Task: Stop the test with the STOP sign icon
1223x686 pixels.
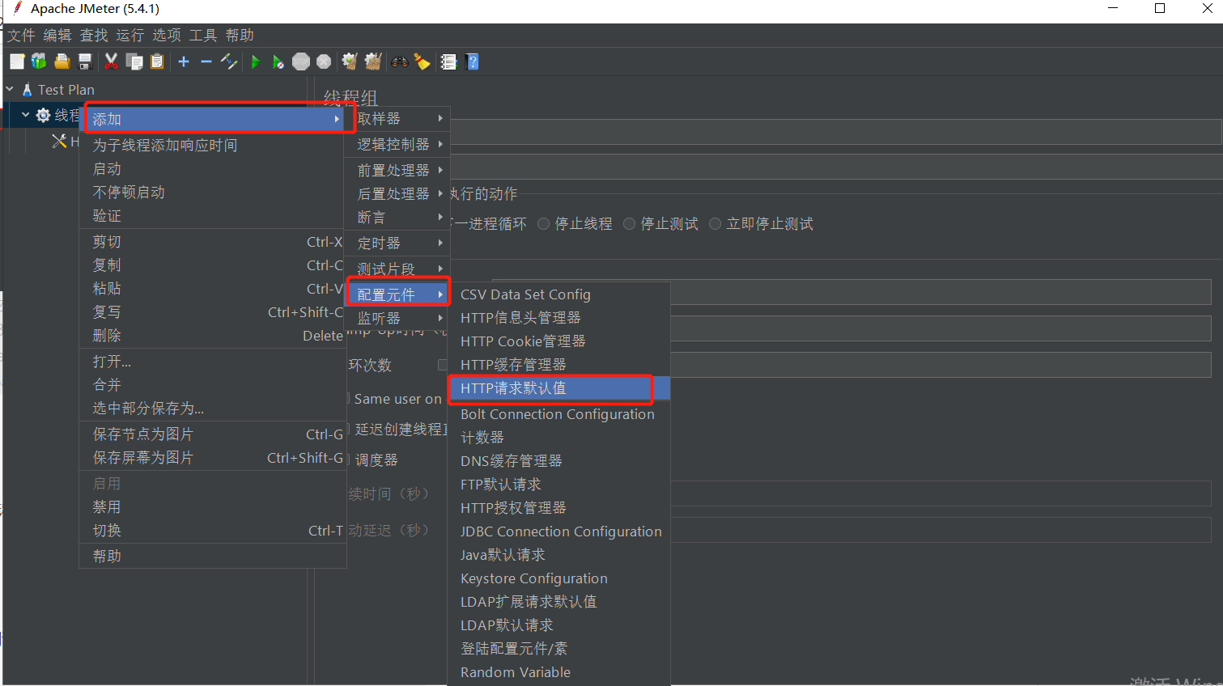Action: click(x=301, y=61)
